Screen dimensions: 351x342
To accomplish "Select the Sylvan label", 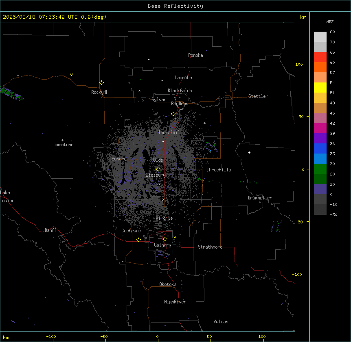I will click(159, 100).
